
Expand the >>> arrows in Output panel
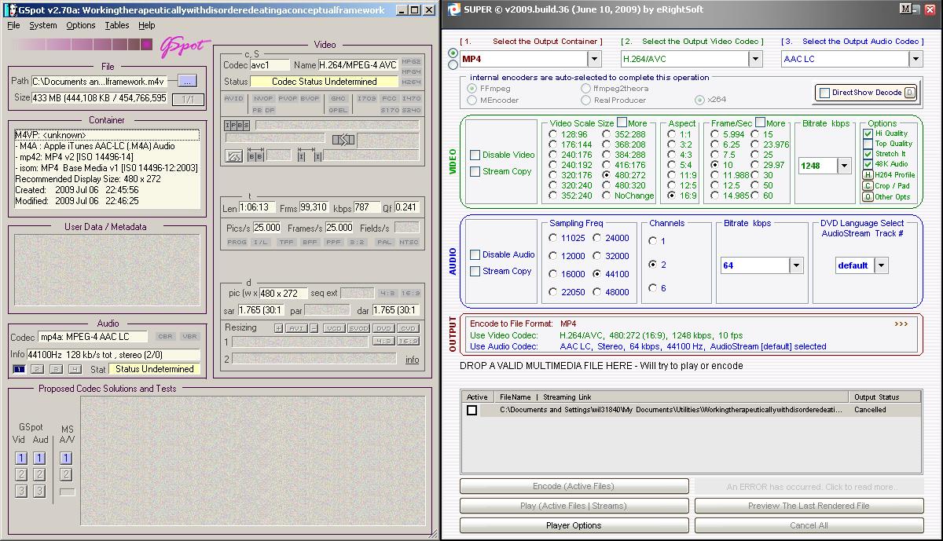click(x=901, y=324)
